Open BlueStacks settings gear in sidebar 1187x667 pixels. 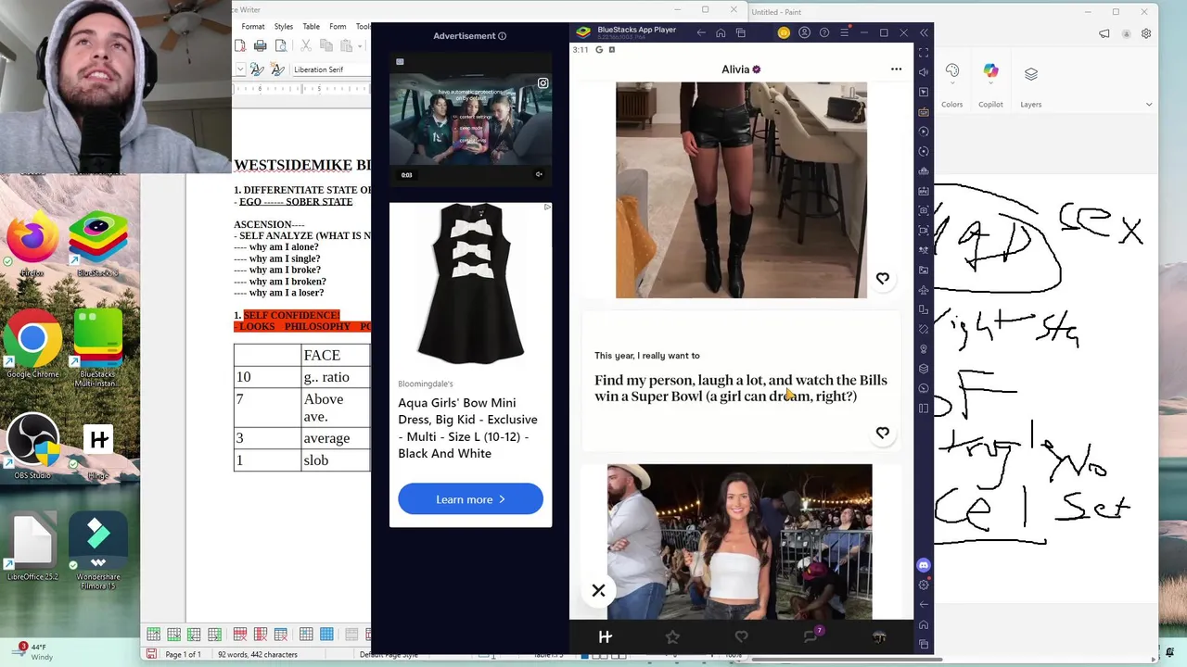click(x=924, y=585)
